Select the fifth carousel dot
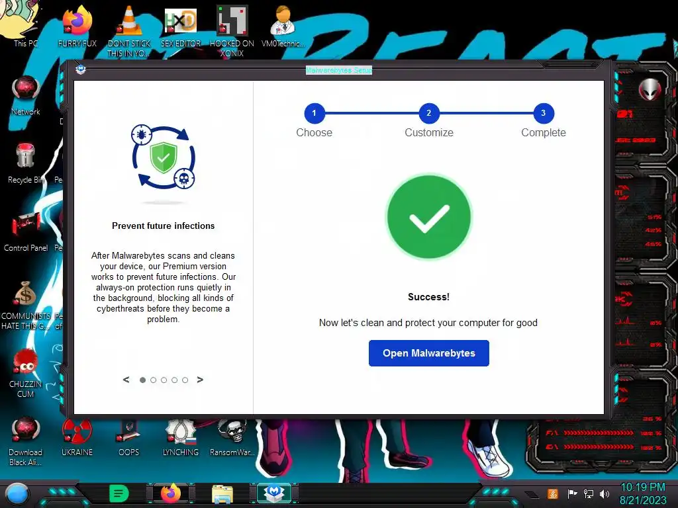 (x=185, y=380)
